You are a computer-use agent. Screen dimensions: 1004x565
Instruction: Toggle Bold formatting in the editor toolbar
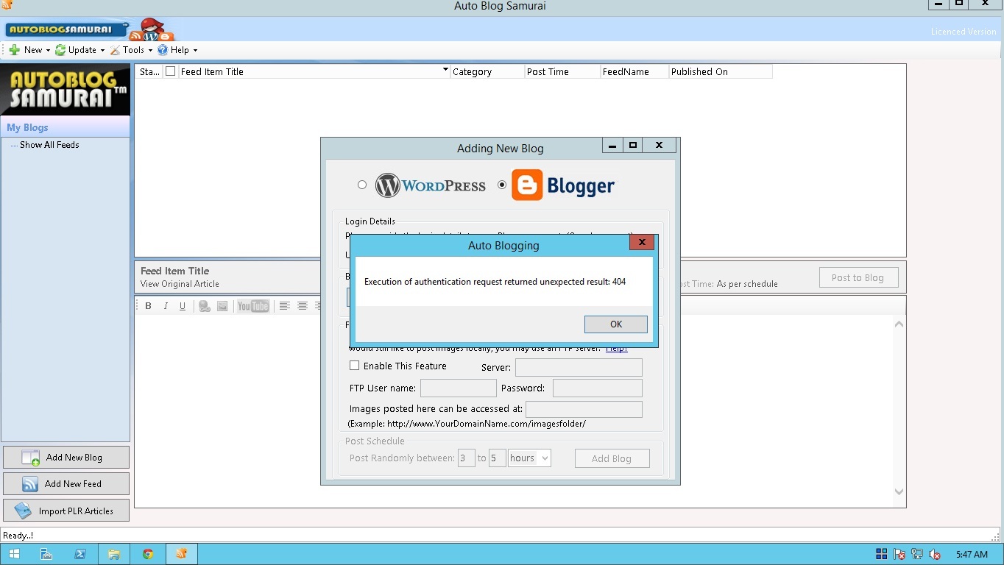(148, 306)
